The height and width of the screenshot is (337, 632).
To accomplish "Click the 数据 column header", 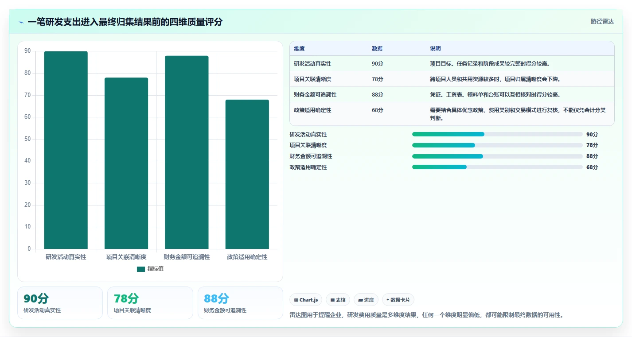I will click(377, 49).
